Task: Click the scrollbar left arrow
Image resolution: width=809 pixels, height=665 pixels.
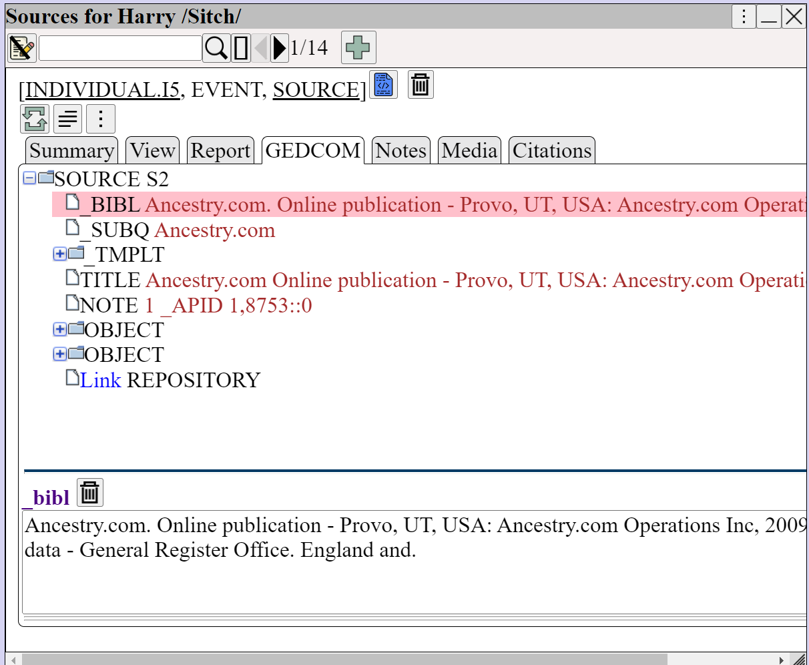Action: [13, 660]
